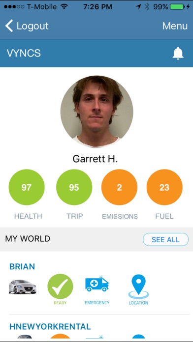Select the HNEWYORKRENTAL vehicle heading
Viewport: 193px width, 342px height.
pyautogui.click(x=50, y=326)
